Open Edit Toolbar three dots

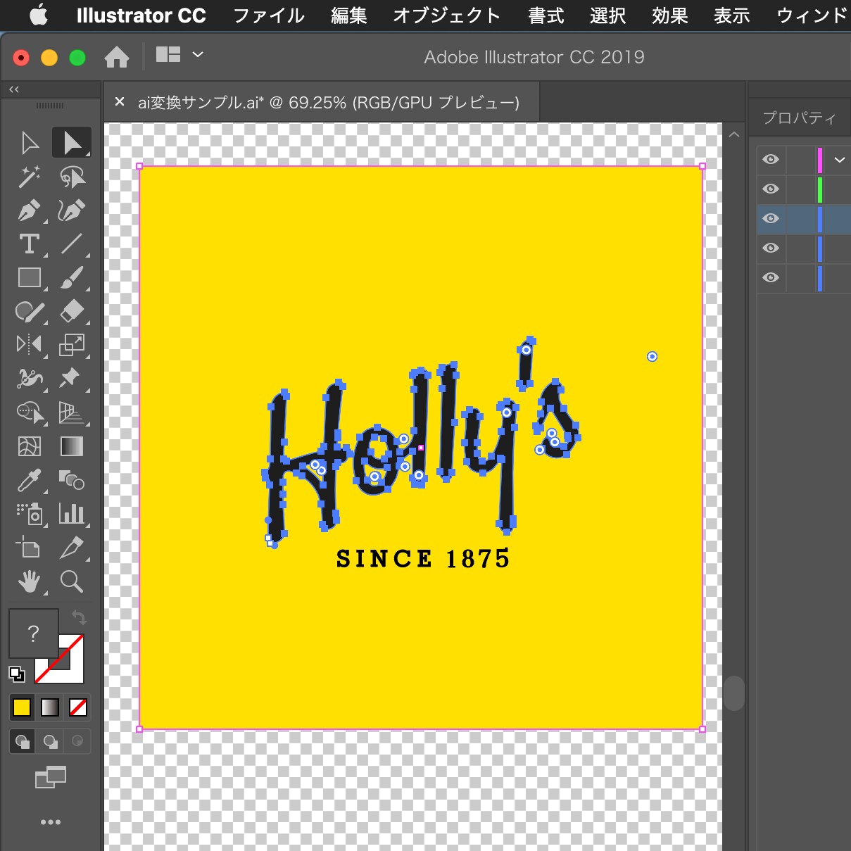(51, 822)
